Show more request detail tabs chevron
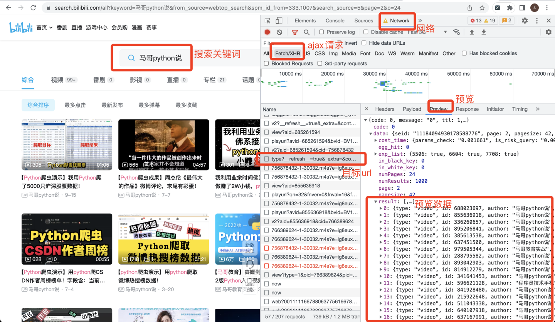 538,109
